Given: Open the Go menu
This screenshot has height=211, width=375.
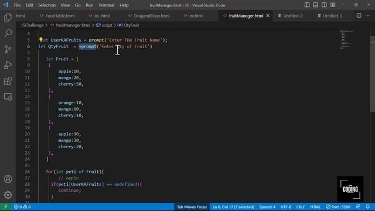Looking at the screenshot, I should point(78,5).
